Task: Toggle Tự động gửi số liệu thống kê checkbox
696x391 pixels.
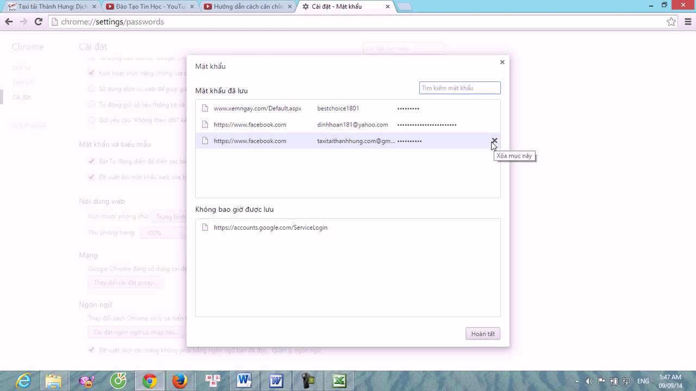Action: coord(92,104)
